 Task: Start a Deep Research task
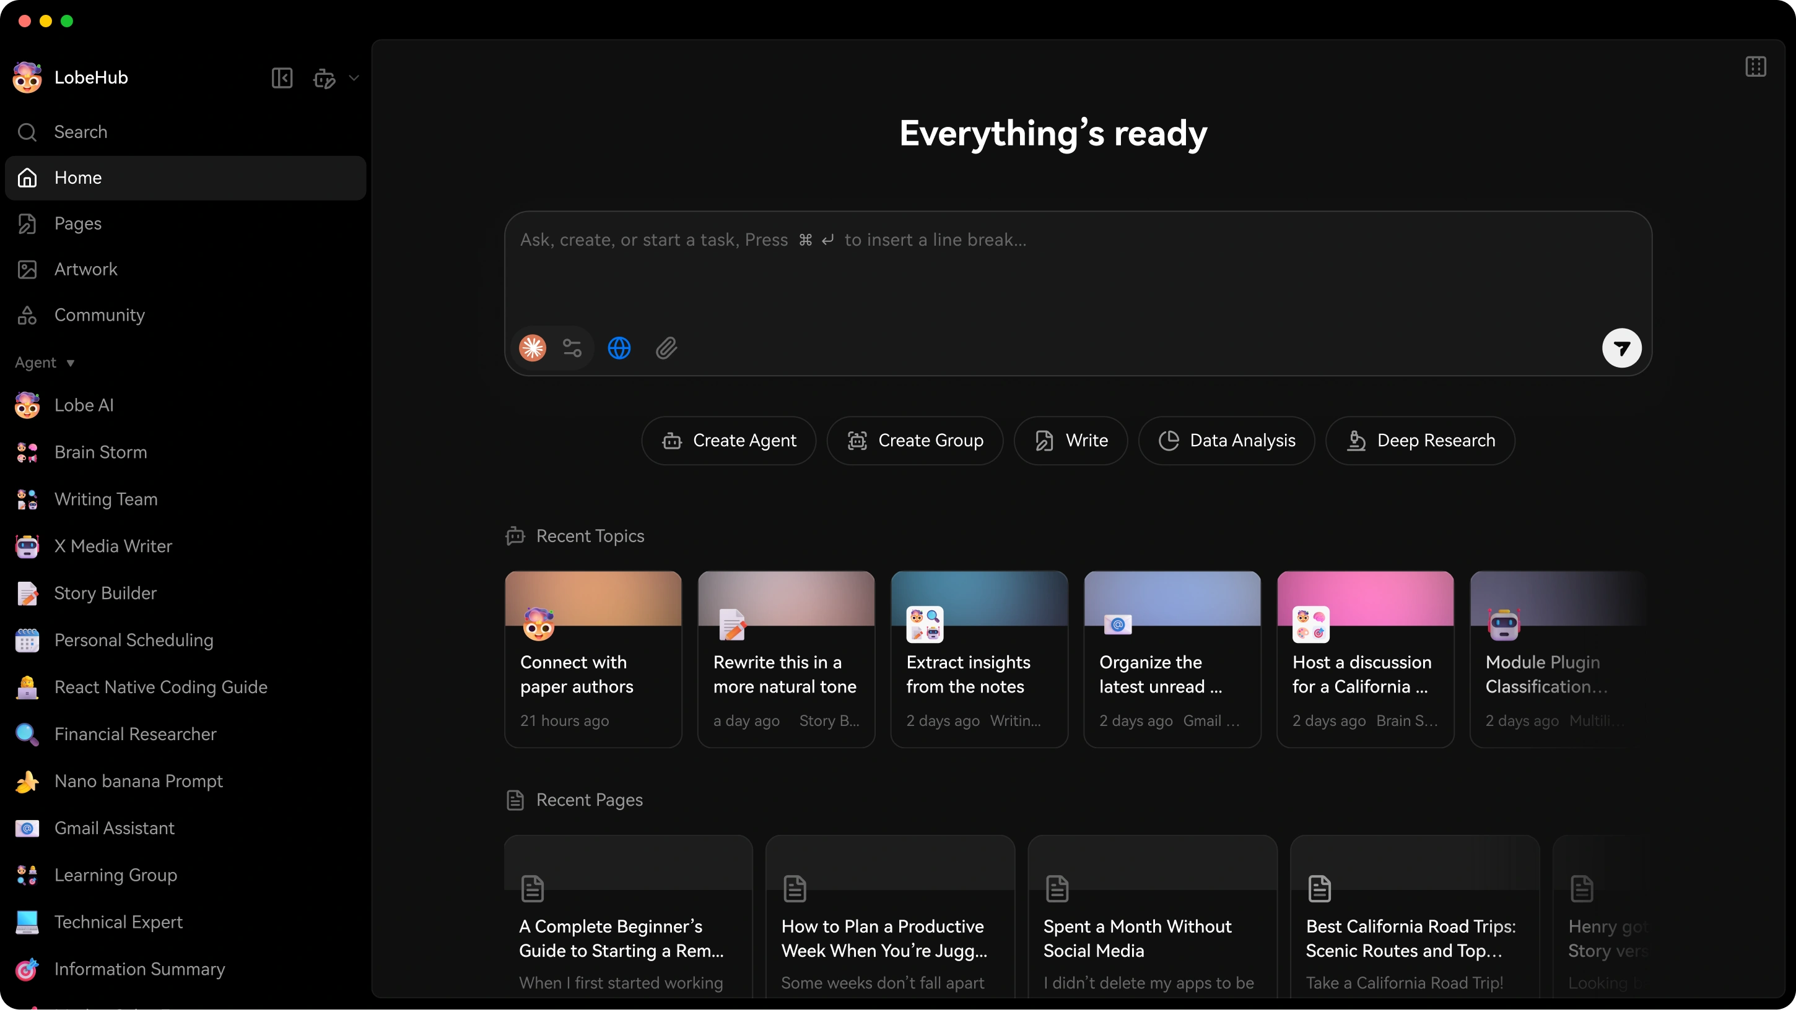pyautogui.click(x=1420, y=440)
